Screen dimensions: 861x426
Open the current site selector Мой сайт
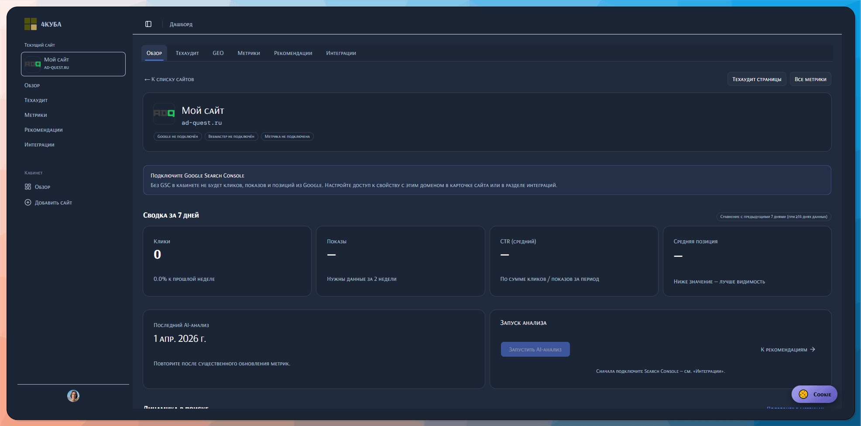73,64
